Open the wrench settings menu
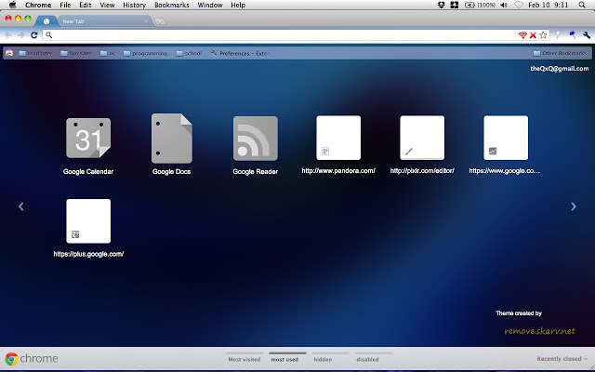The width and height of the screenshot is (595, 372). 587,35
